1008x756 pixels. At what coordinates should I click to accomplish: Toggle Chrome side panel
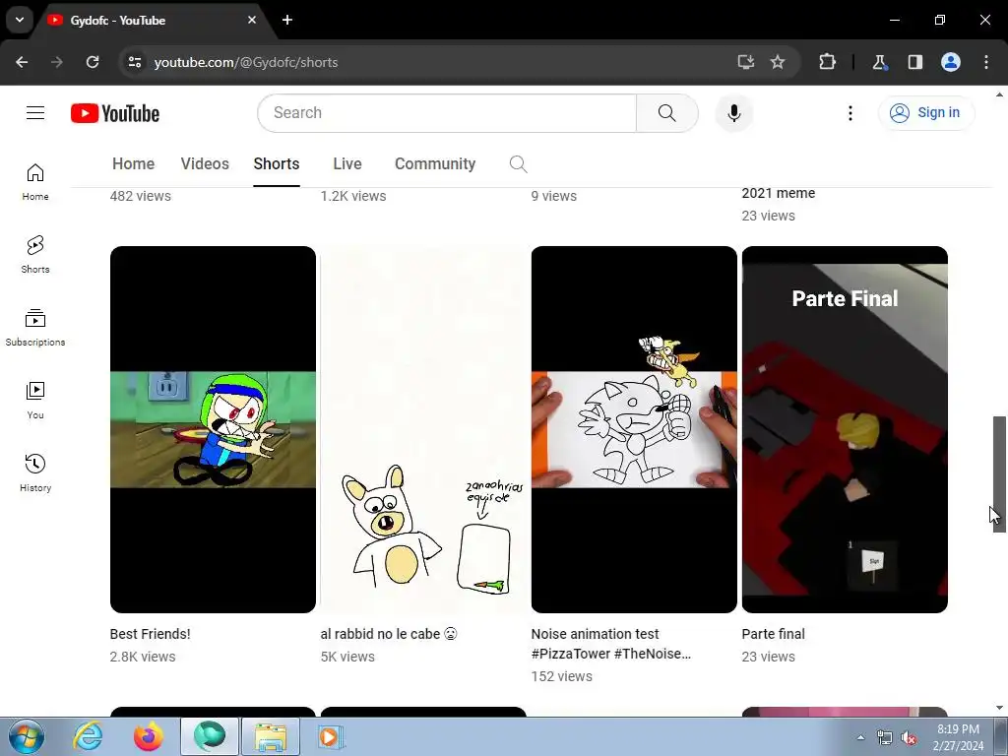click(x=914, y=62)
